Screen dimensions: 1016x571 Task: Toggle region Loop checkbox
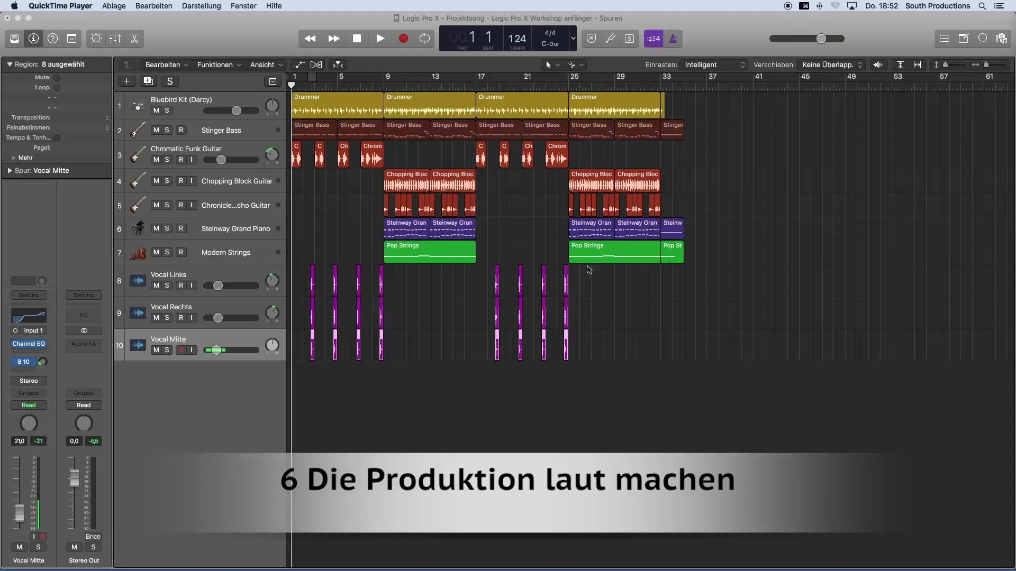[x=57, y=88]
